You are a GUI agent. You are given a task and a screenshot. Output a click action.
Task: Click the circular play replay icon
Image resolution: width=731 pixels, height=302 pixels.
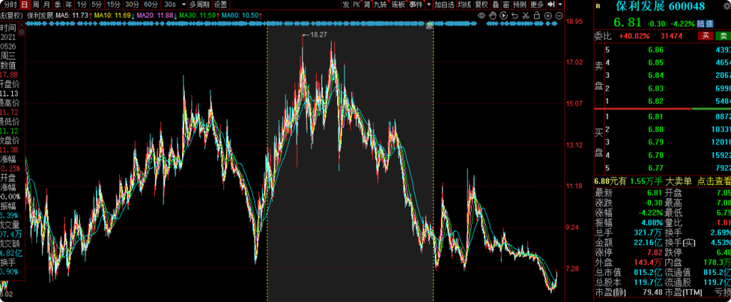pos(504,14)
